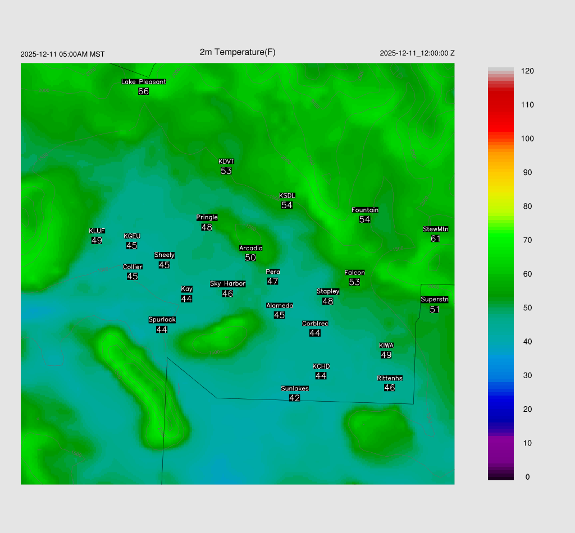Click the KSDL station label
This screenshot has width=575, height=533.
click(287, 195)
